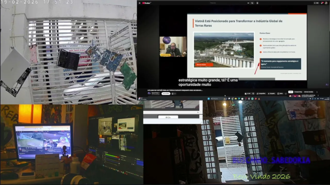Expand the subscription notification bell dropdown
The width and height of the screenshot is (330, 185).
click(174, 94)
